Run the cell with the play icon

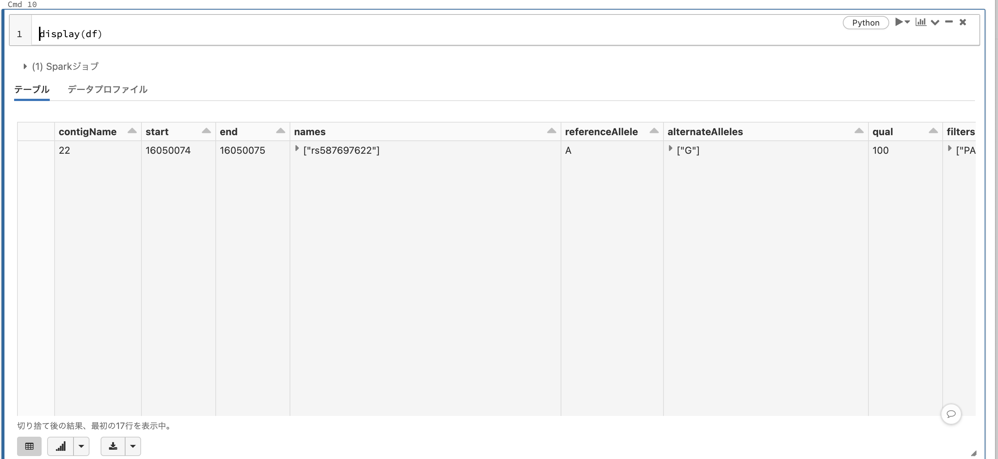pos(900,22)
